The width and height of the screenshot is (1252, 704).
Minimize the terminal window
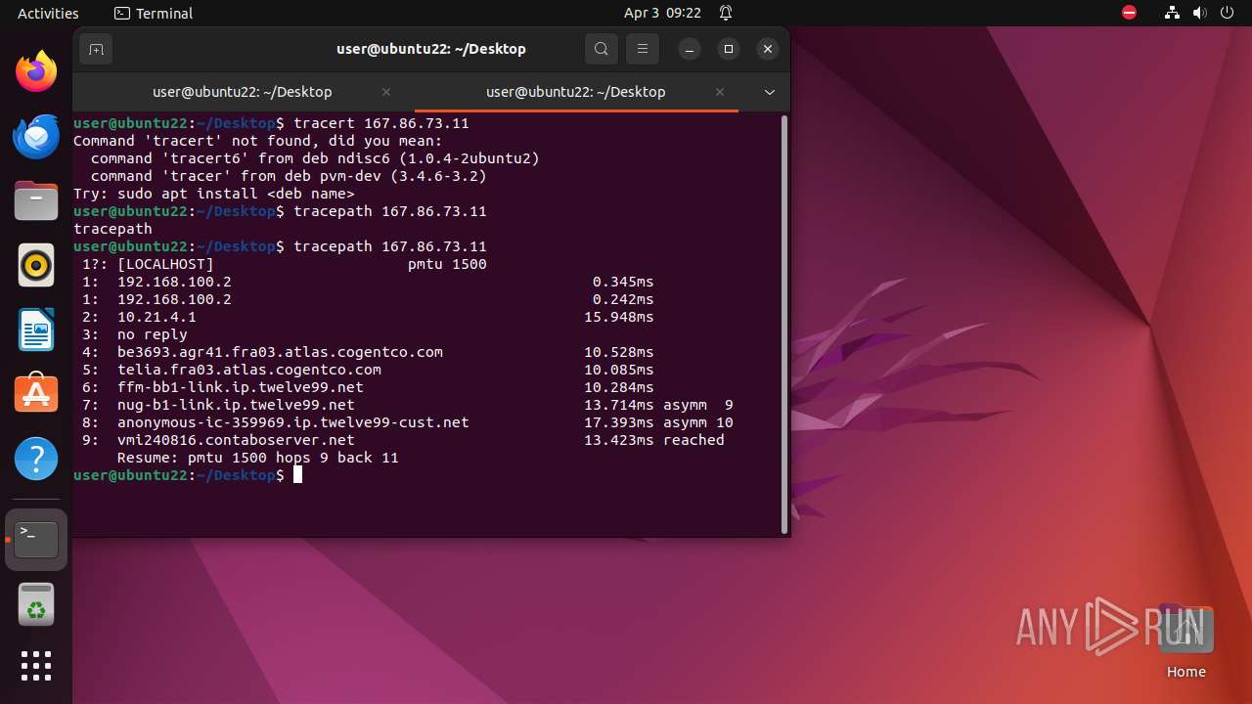pyautogui.click(x=690, y=49)
